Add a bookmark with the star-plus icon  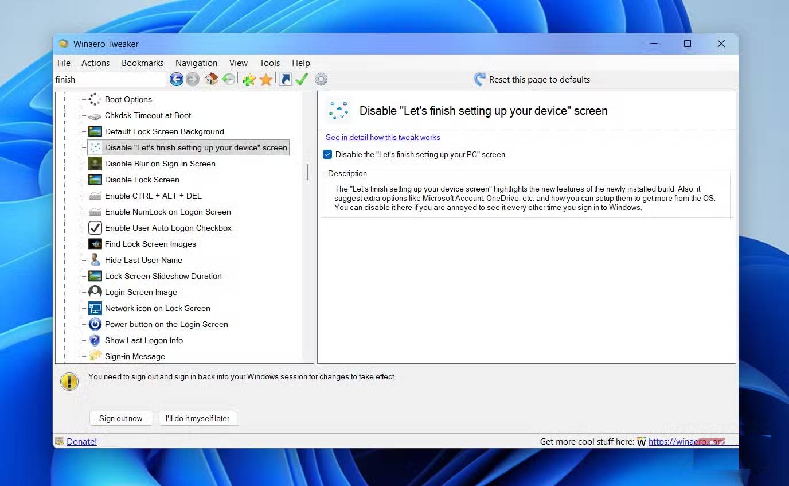[x=248, y=79]
